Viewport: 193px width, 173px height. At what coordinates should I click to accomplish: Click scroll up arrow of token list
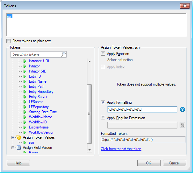(x=89, y=61)
